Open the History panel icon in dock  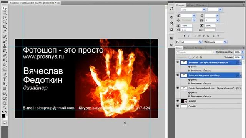tap(171, 8)
